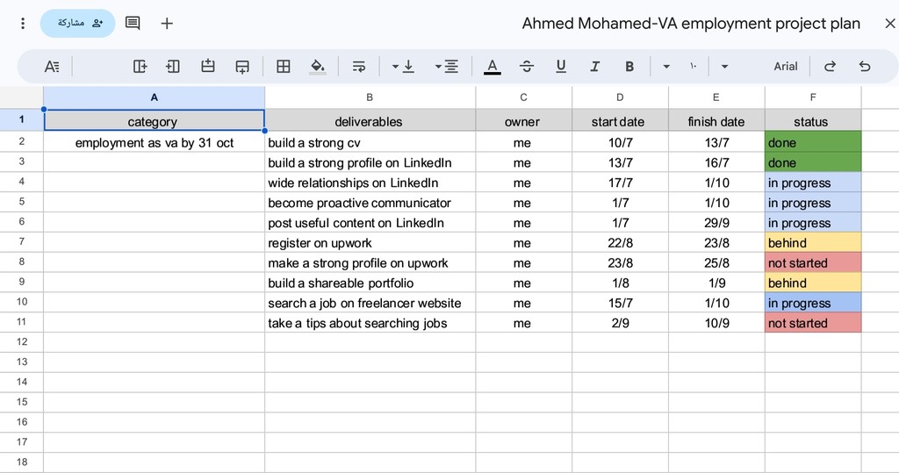This screenshot has height=473, width=899.
Task: Toggle italic formatting
Action: click(x=594, y=67)
